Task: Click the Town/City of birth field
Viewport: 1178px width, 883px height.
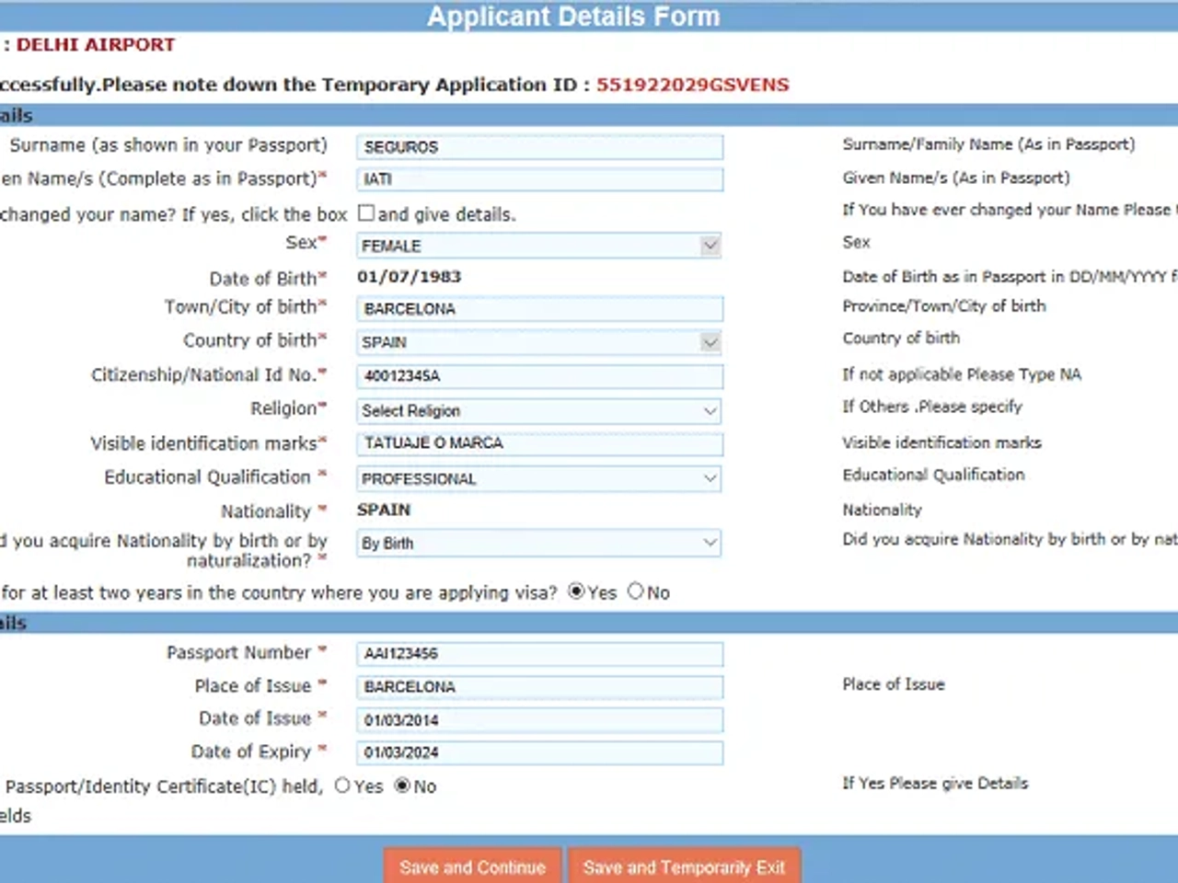Action: point(539,309)
